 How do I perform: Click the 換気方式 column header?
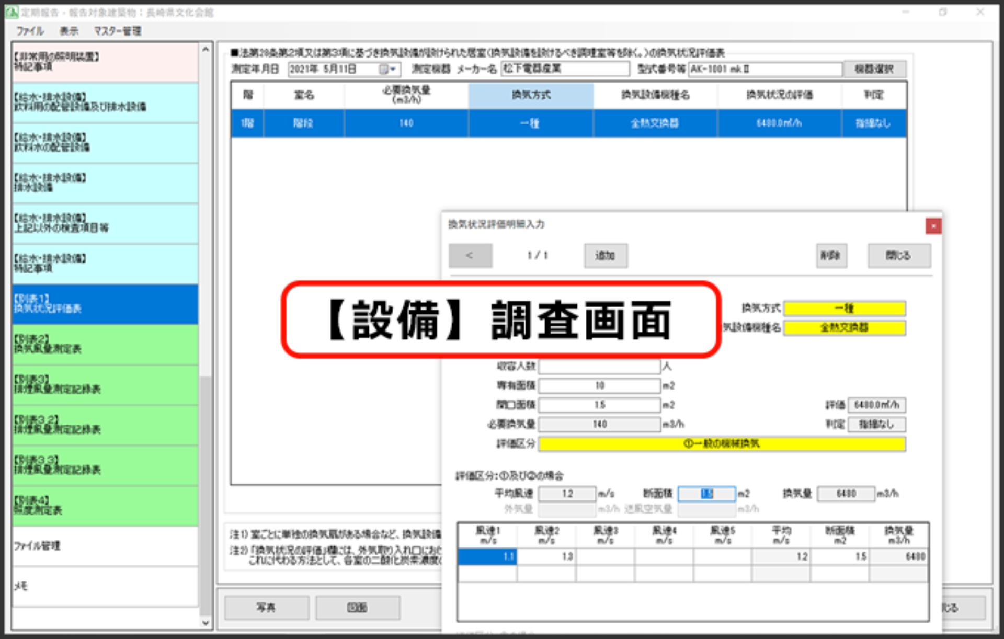click(531, 95)
